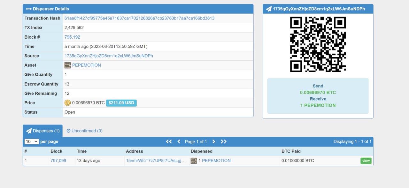Click the paper plane icon in address header

tap(269, 9)
